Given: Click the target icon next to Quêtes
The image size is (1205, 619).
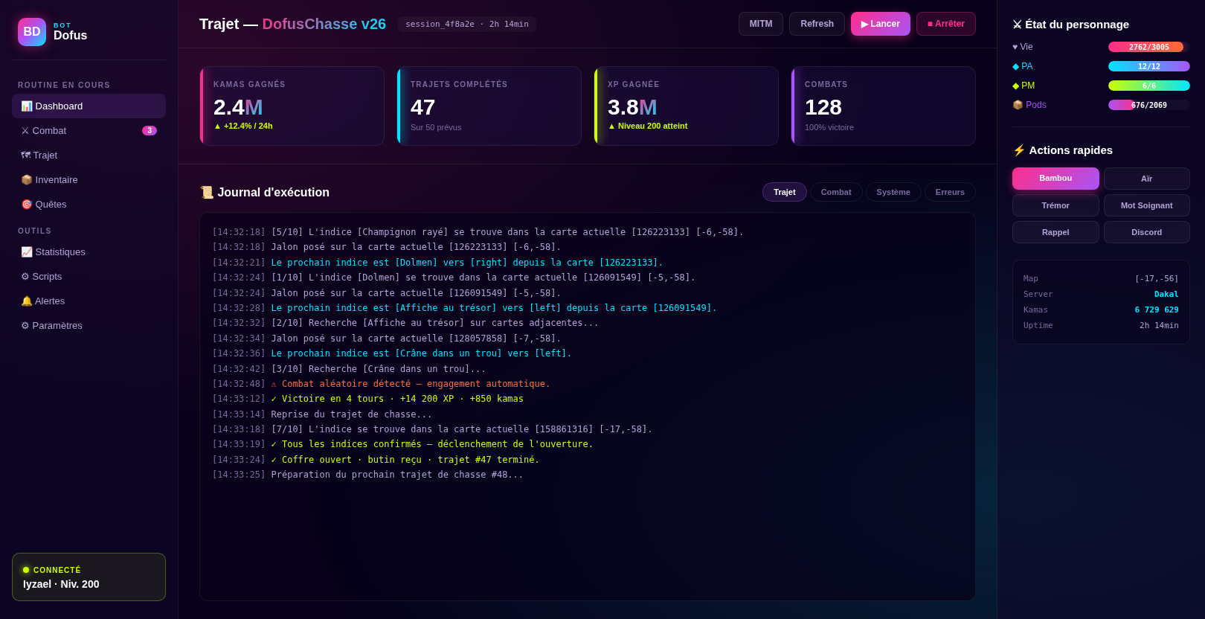Looking at the screenshot, I should 27,204.
